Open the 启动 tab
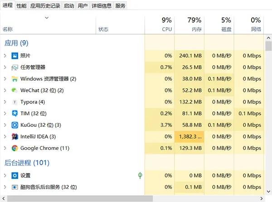272x202 pixels. [69, 6]
